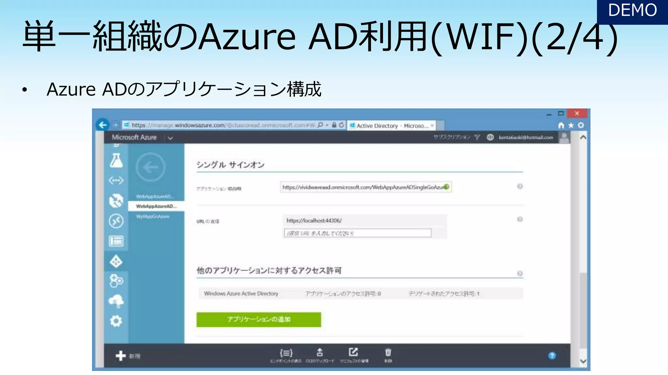Open the subscription filter menu
Screen dimensions: 668x375
[x=477, y=137]
